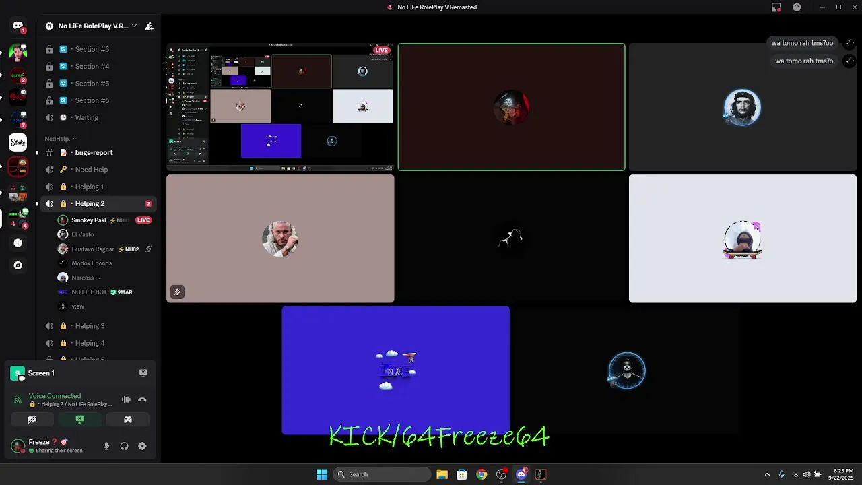
Task: Show hidden system tray icons chevron
Action: 767,474
